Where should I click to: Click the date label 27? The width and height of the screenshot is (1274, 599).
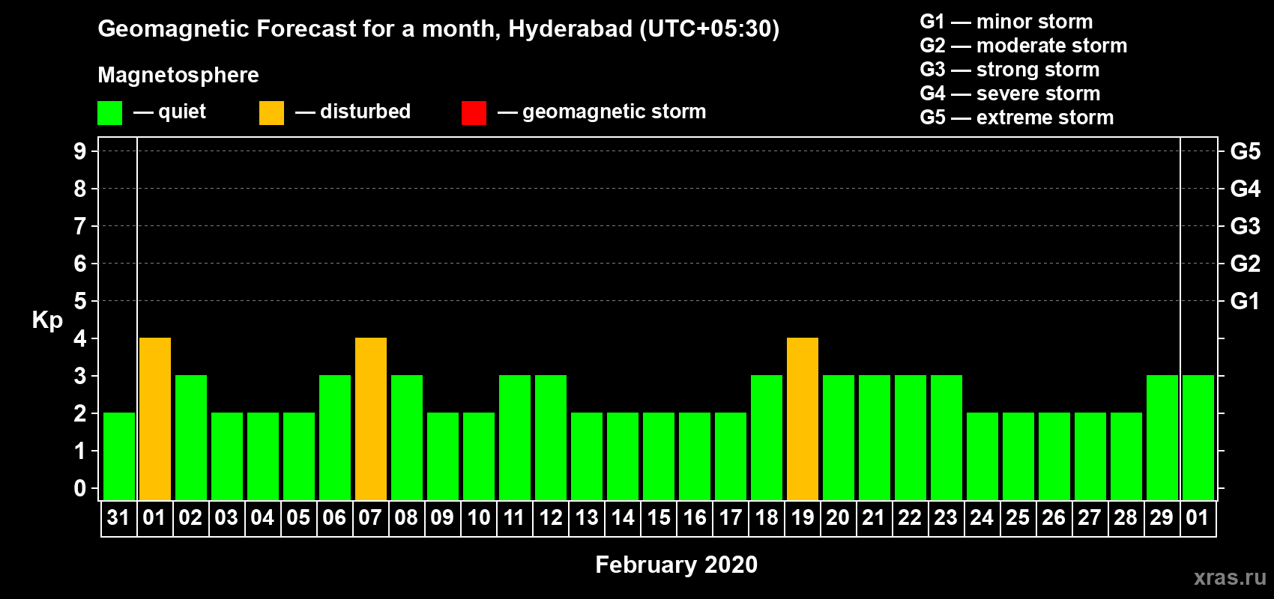point(1090,517)
